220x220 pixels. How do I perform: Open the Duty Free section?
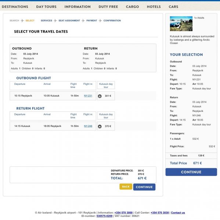[x=108, y=7]
